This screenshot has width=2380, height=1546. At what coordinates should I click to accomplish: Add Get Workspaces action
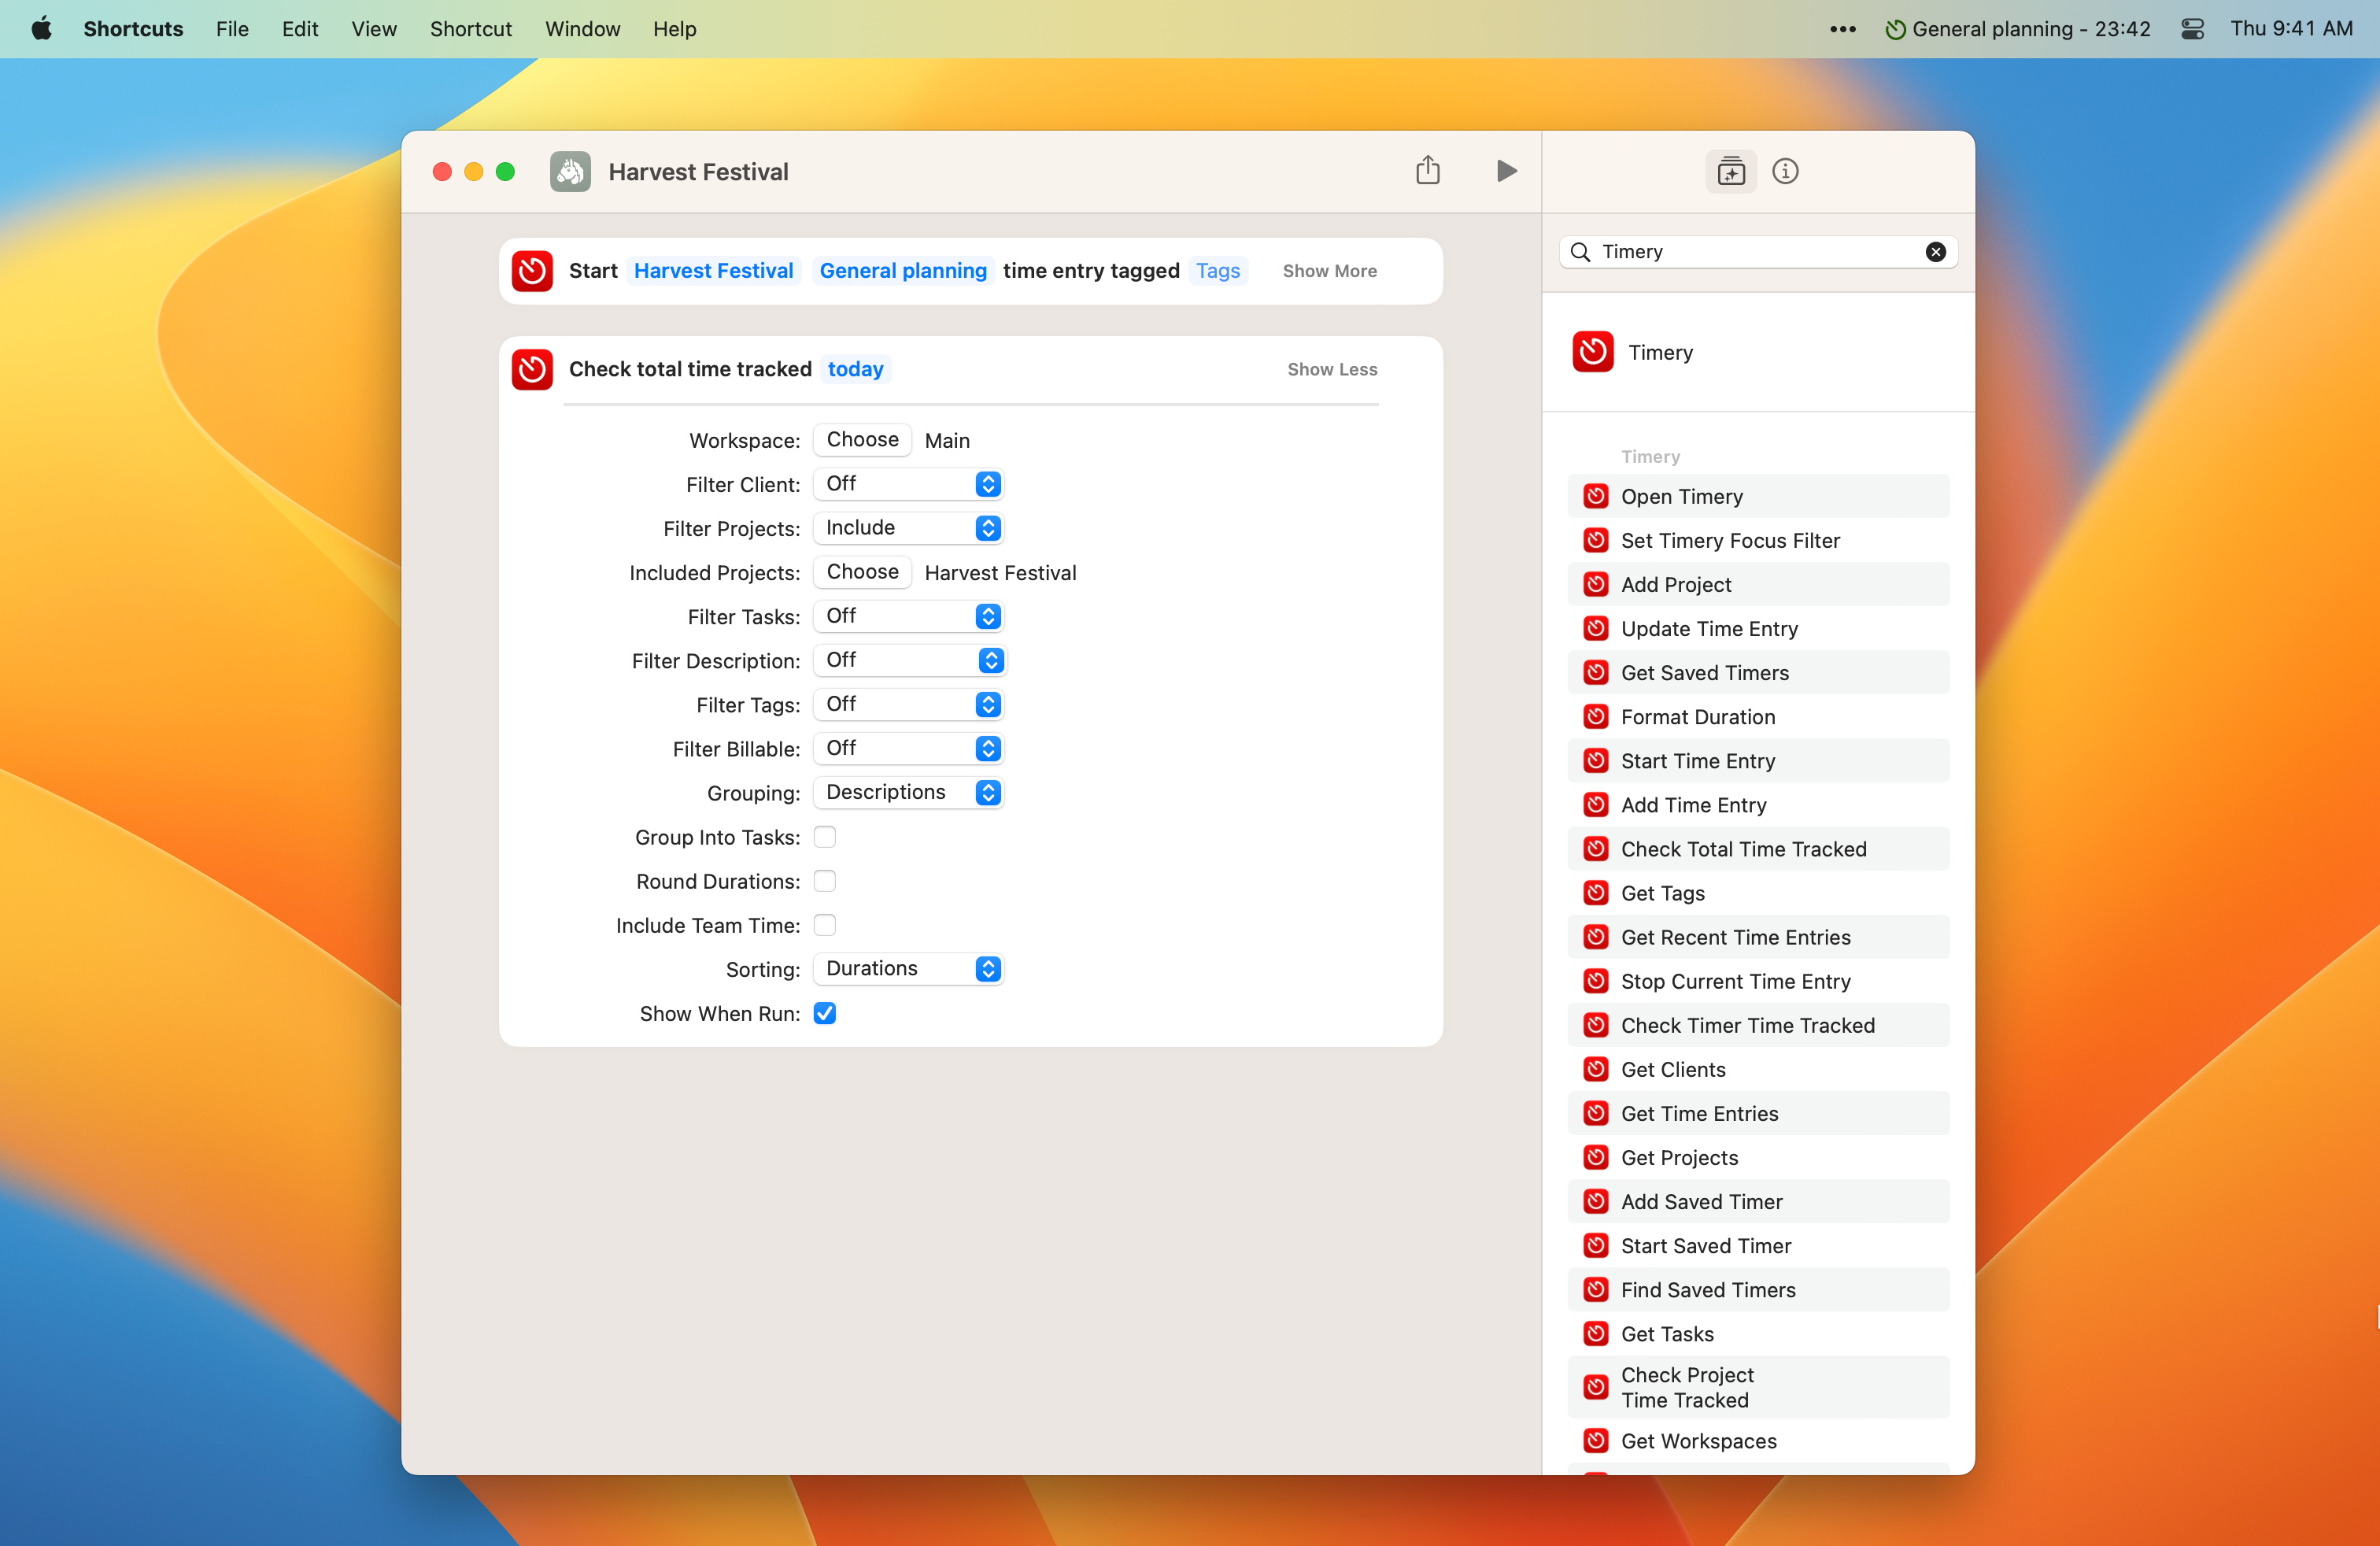(1758, 1440)
